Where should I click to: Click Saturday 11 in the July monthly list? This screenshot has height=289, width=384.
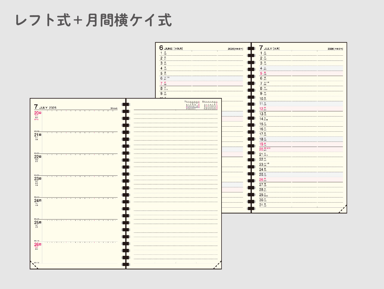261,104
